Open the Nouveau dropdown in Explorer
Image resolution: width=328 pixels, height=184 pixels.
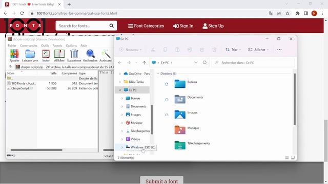click(x=131, y=50)
